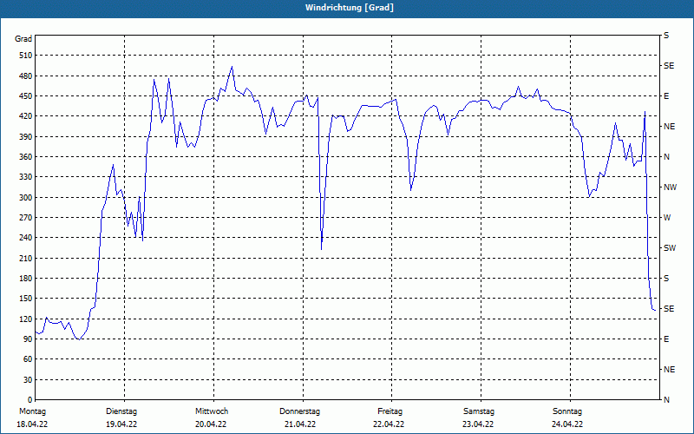Select the date 24.04.22
This screenshot has width=694, height=434.
click(x=567, y=424)
